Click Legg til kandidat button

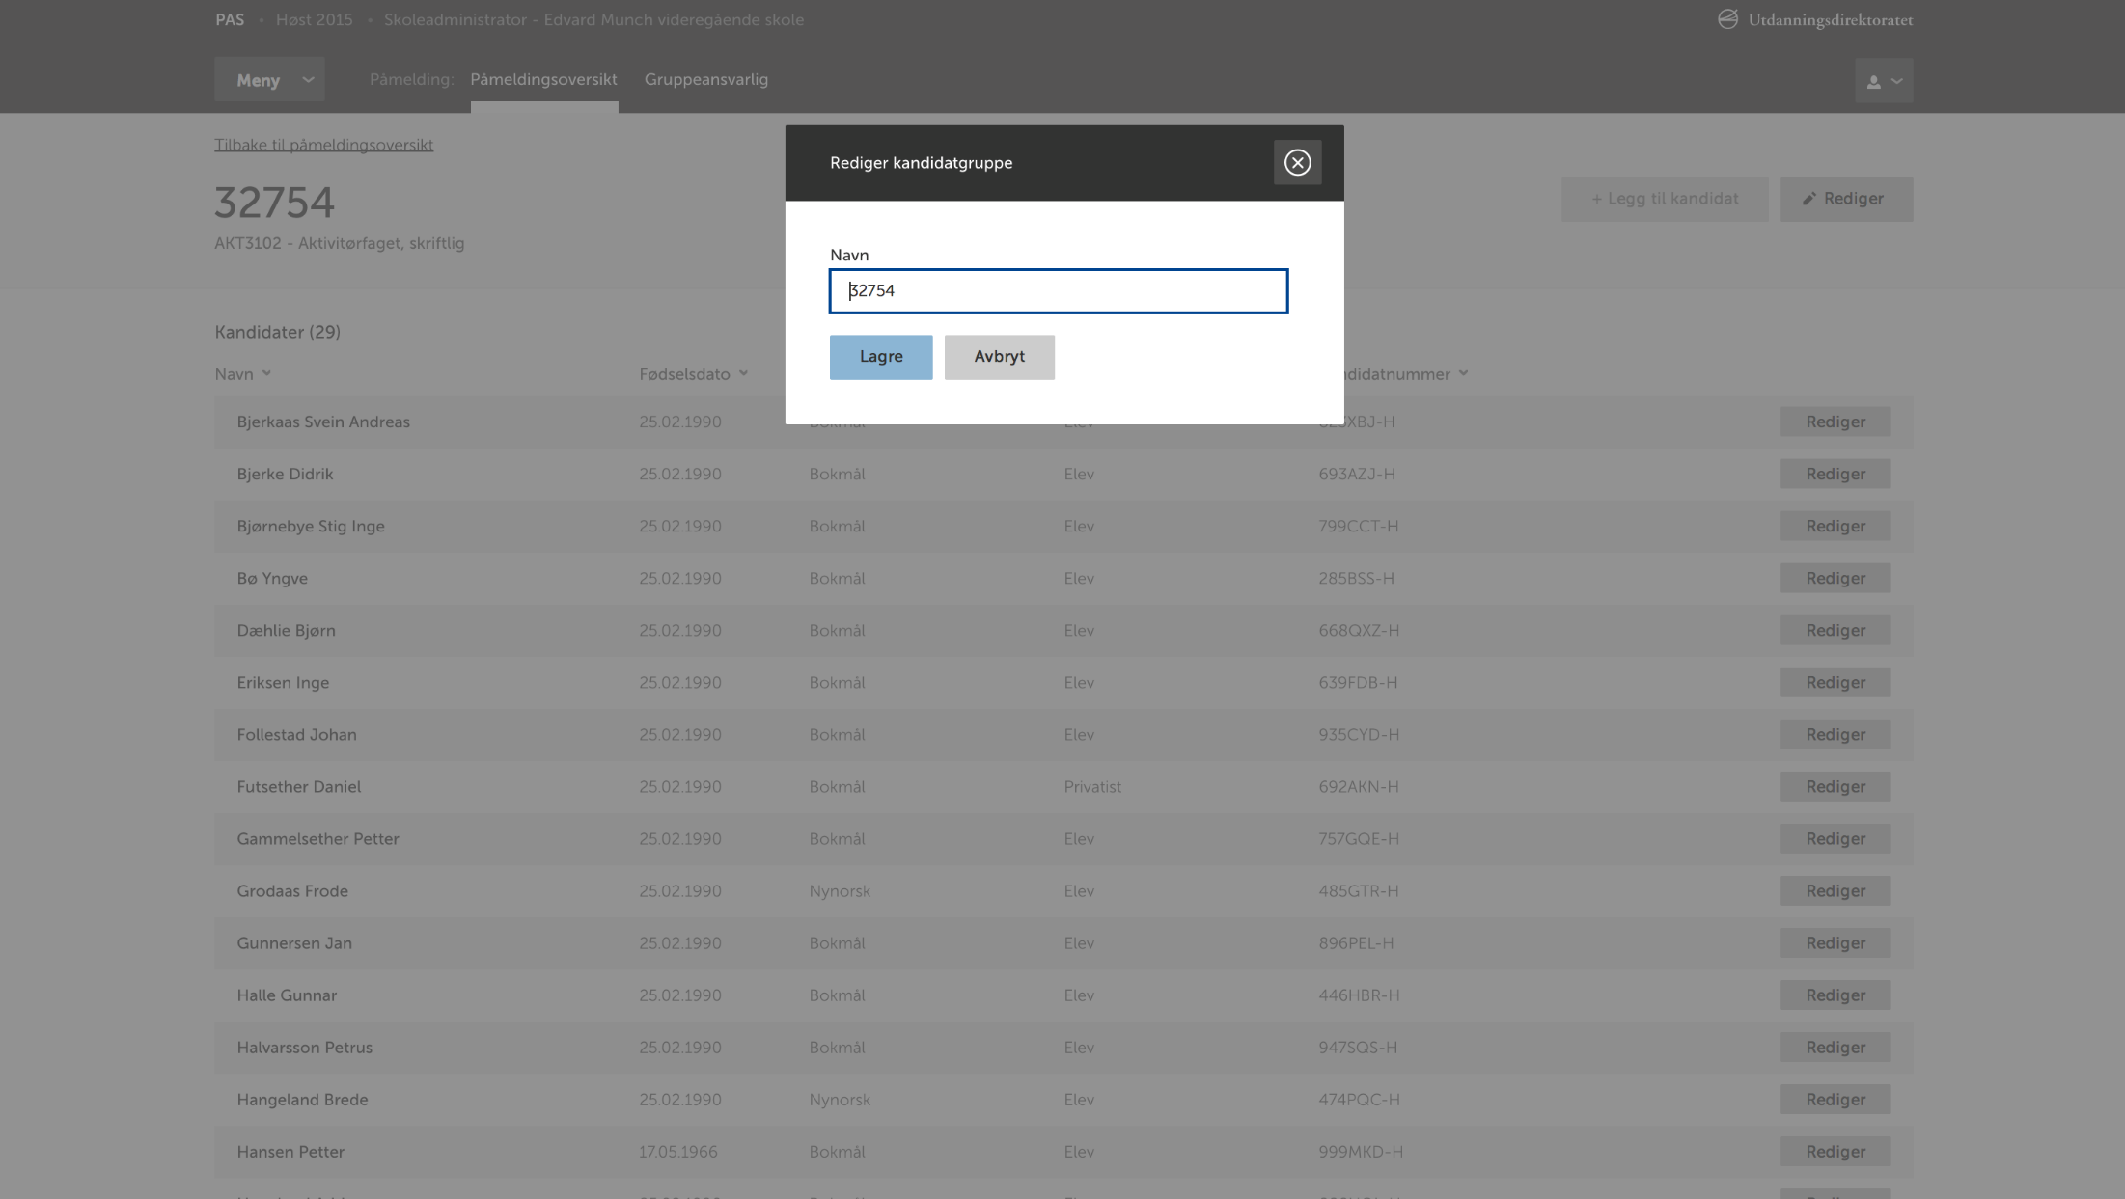coord(1665,199)
